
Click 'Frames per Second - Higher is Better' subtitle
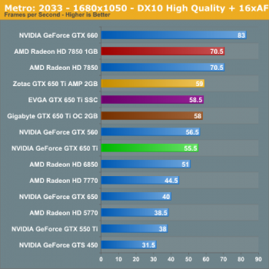pyautogui.click(x=57, y=15)
